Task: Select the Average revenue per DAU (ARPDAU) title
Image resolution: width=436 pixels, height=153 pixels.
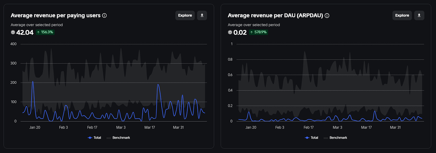Action: pyautogui.click(x=275, y=15)
